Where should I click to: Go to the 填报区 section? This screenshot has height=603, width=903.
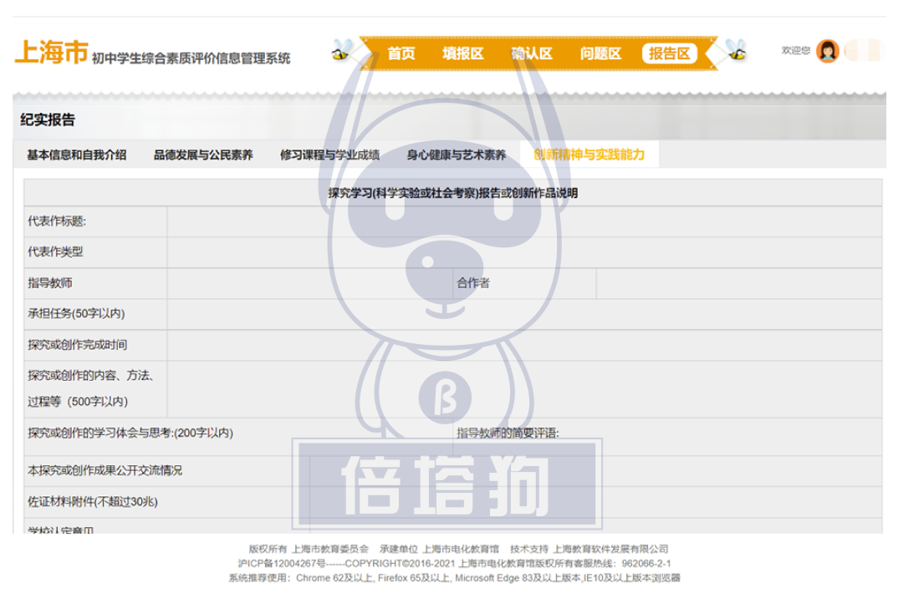(463, 53)
